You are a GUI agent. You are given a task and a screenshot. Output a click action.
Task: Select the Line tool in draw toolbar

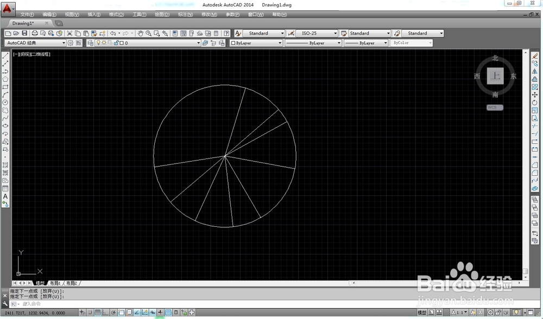5,55
